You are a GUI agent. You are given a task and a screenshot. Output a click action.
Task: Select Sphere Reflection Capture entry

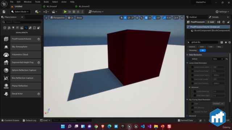pos(21,70)
